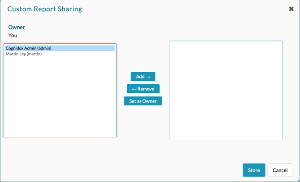The image size is (300, 182).
Task: Click the right arrow on the Add button
Action: coord(148,77)
